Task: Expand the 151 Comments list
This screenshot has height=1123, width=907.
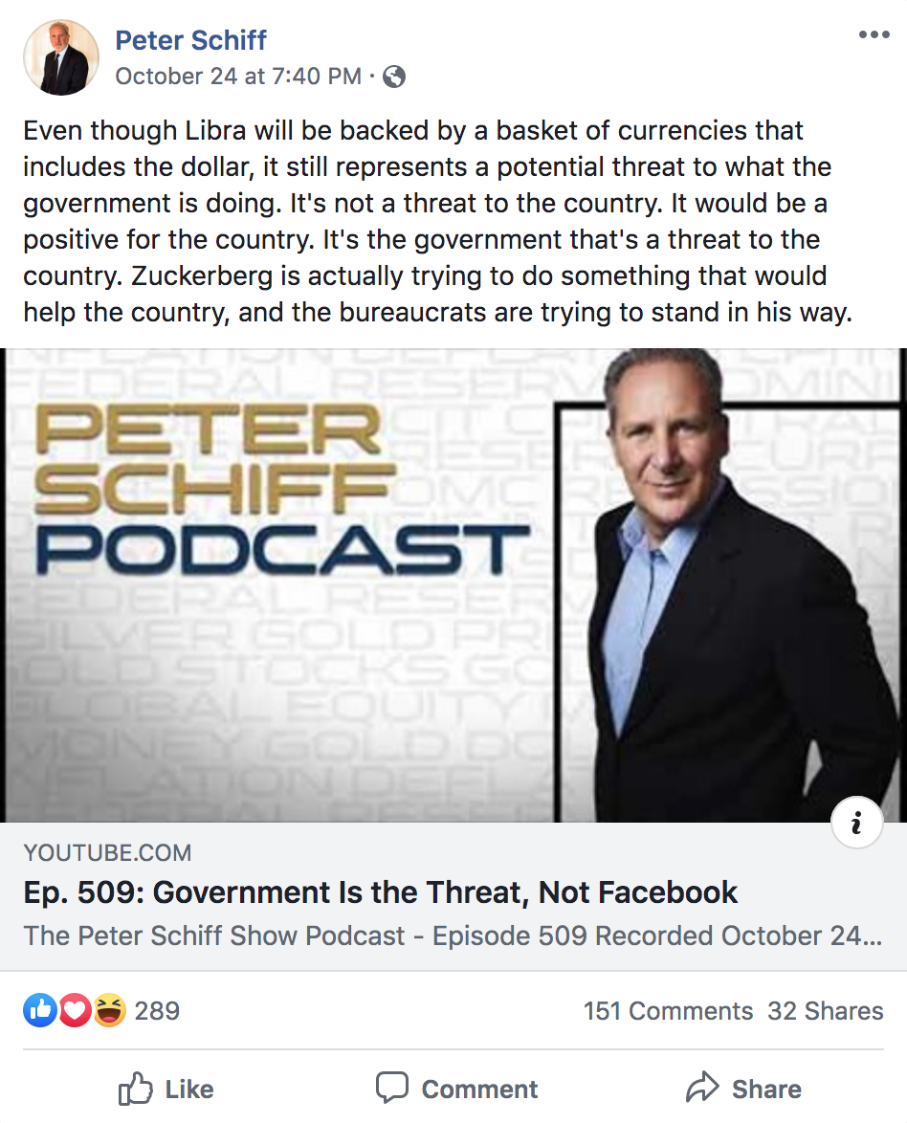Action: click(668, 1011)
